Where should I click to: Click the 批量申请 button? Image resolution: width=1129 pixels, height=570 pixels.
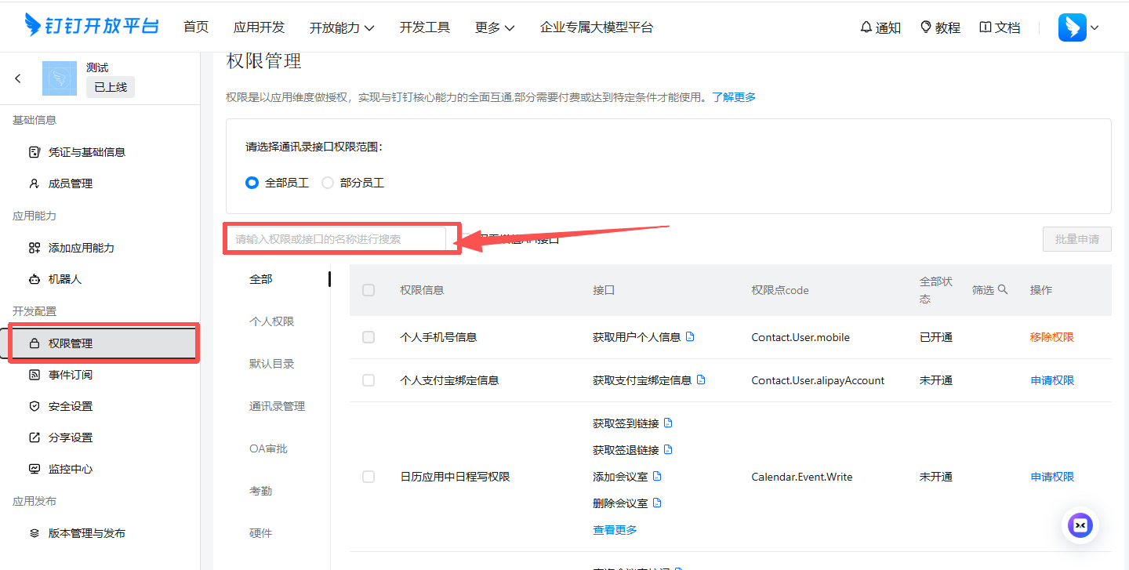[x=1077, y=239]
